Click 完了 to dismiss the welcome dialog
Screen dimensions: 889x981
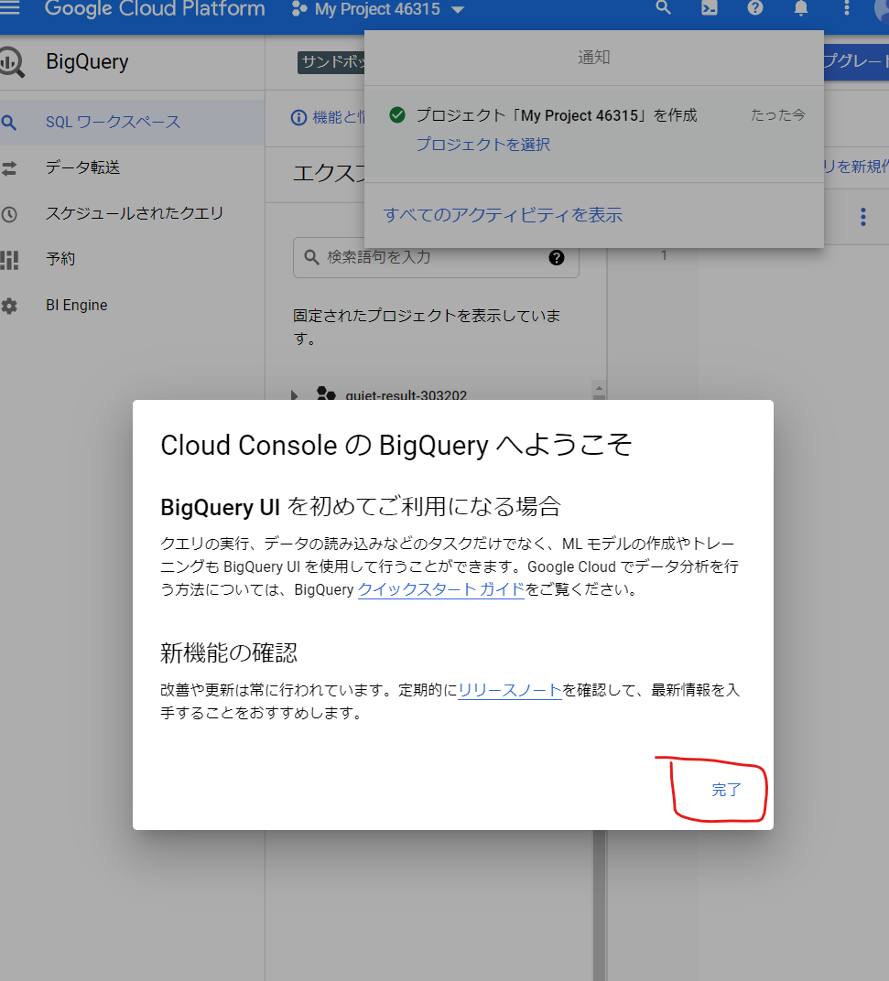pyautogui.click(x=726, y=789)
